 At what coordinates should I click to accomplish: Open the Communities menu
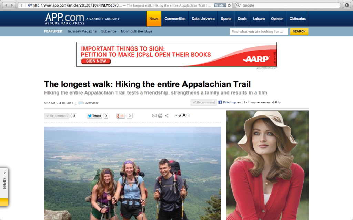click(175, 19)
